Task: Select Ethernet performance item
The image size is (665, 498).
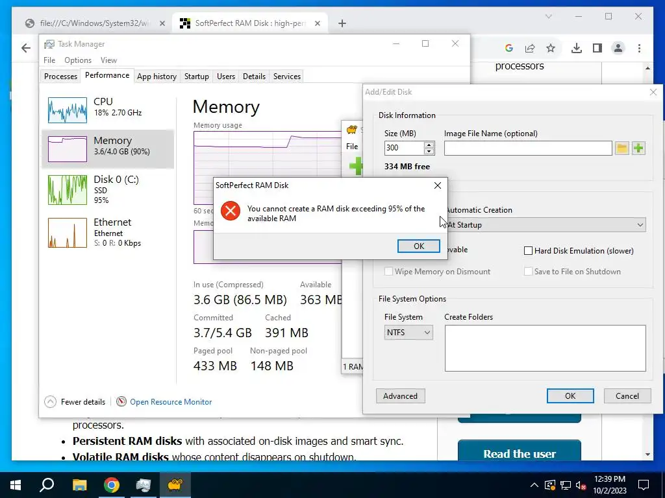Action: [108, 232]
